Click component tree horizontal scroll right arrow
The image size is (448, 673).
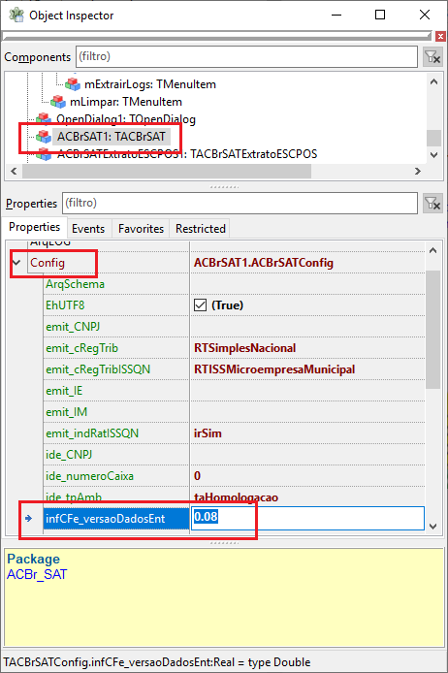[x=418, y=172]
